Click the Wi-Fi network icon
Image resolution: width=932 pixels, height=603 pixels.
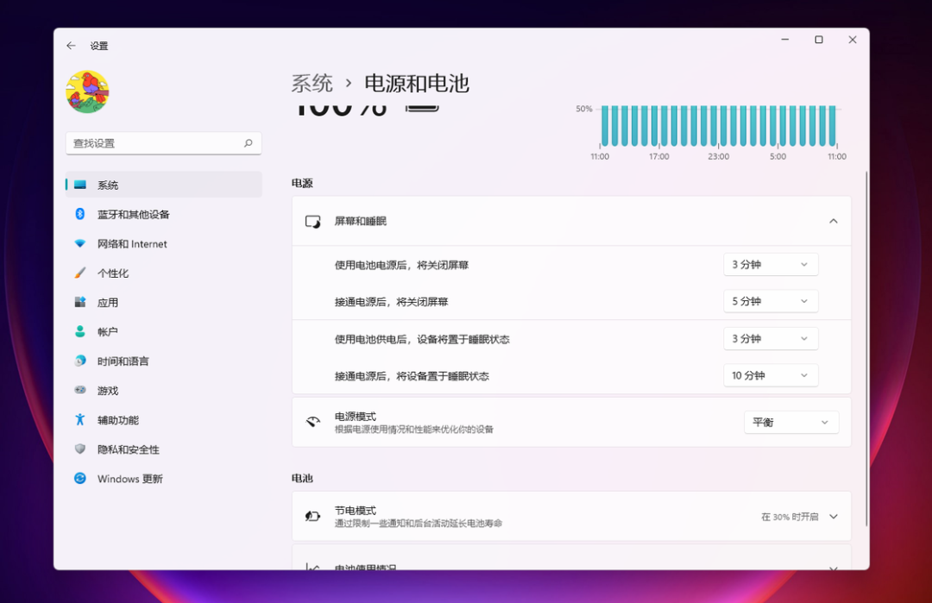[x=80, y=243]
